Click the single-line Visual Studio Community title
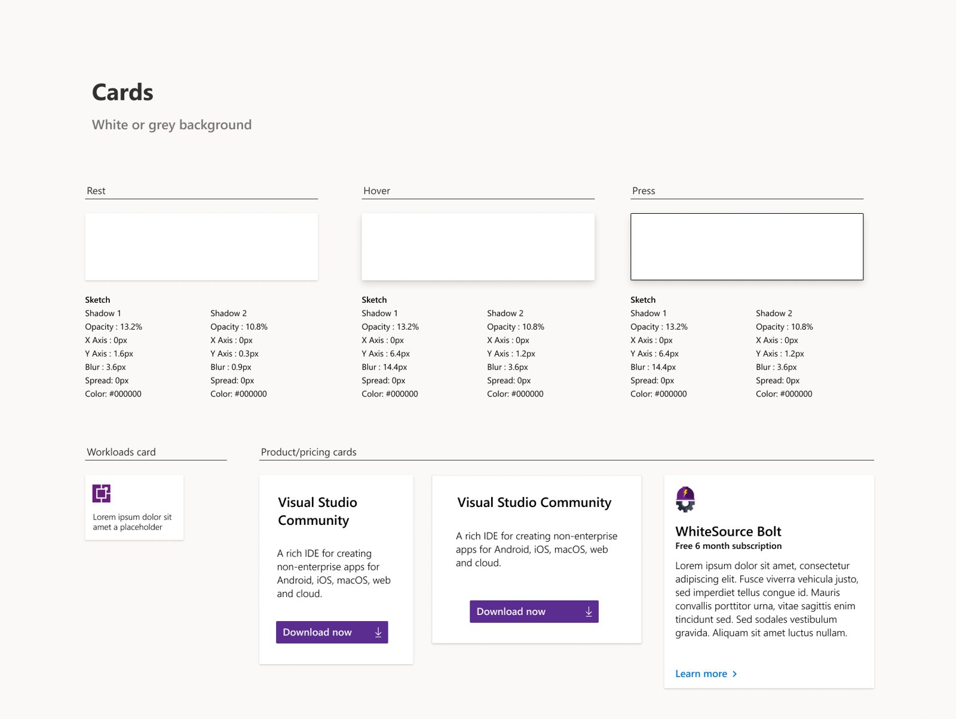This screenshot has height=719, width=956. [534, 502]
